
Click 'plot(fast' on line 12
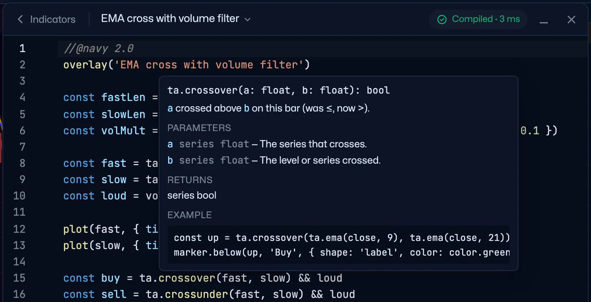pyautogui.click(x=92, y=229)
